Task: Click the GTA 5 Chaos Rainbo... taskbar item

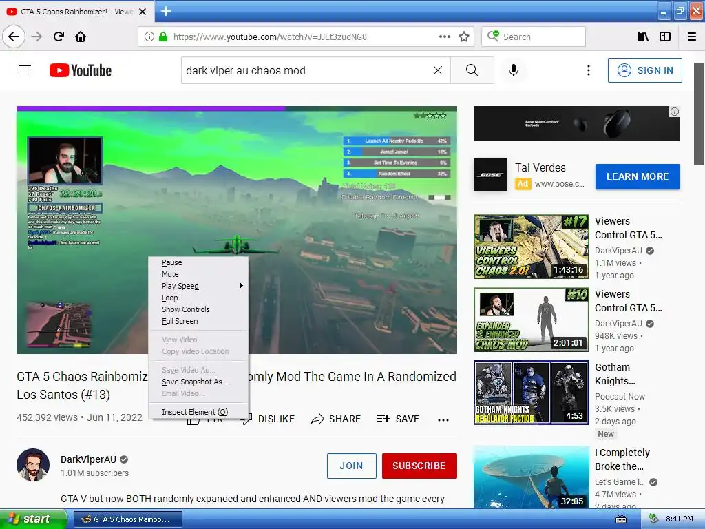Action: [127, 519]
